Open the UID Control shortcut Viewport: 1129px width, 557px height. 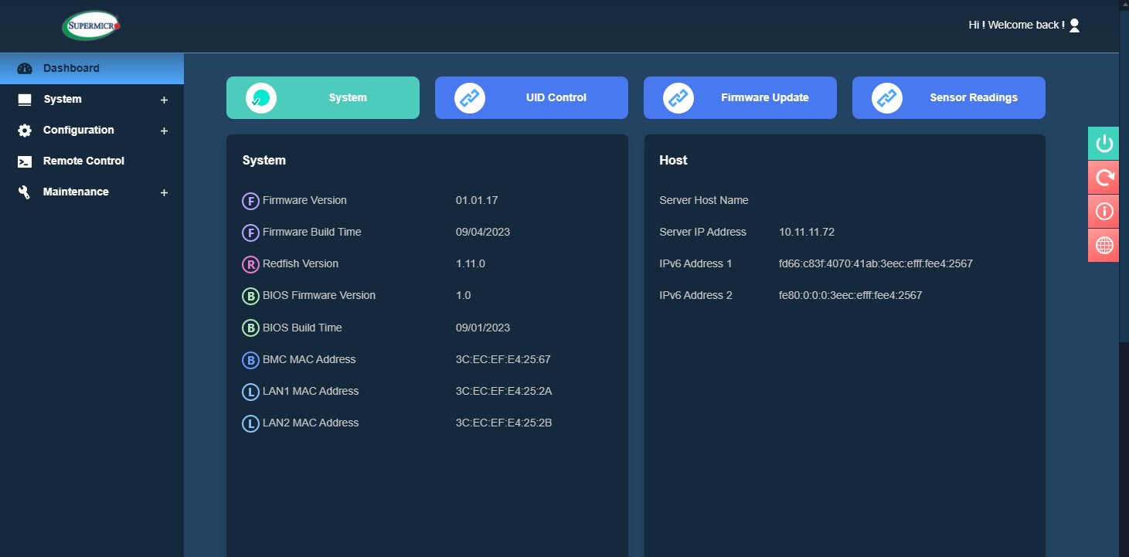coord(531,97)
